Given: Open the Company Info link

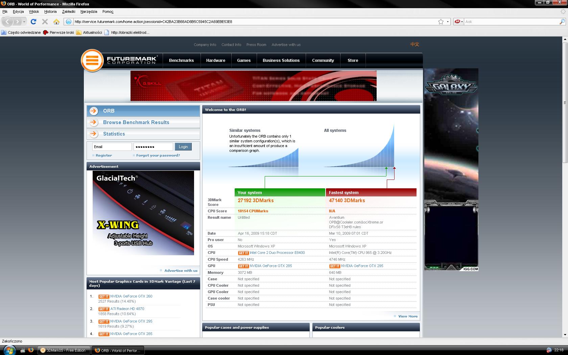Looking at the screenshot, I should pyautogui.click(x=205, y=45).
